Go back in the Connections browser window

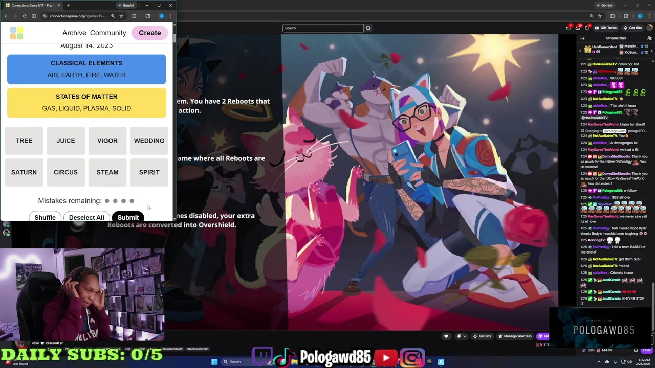(6, 16)
